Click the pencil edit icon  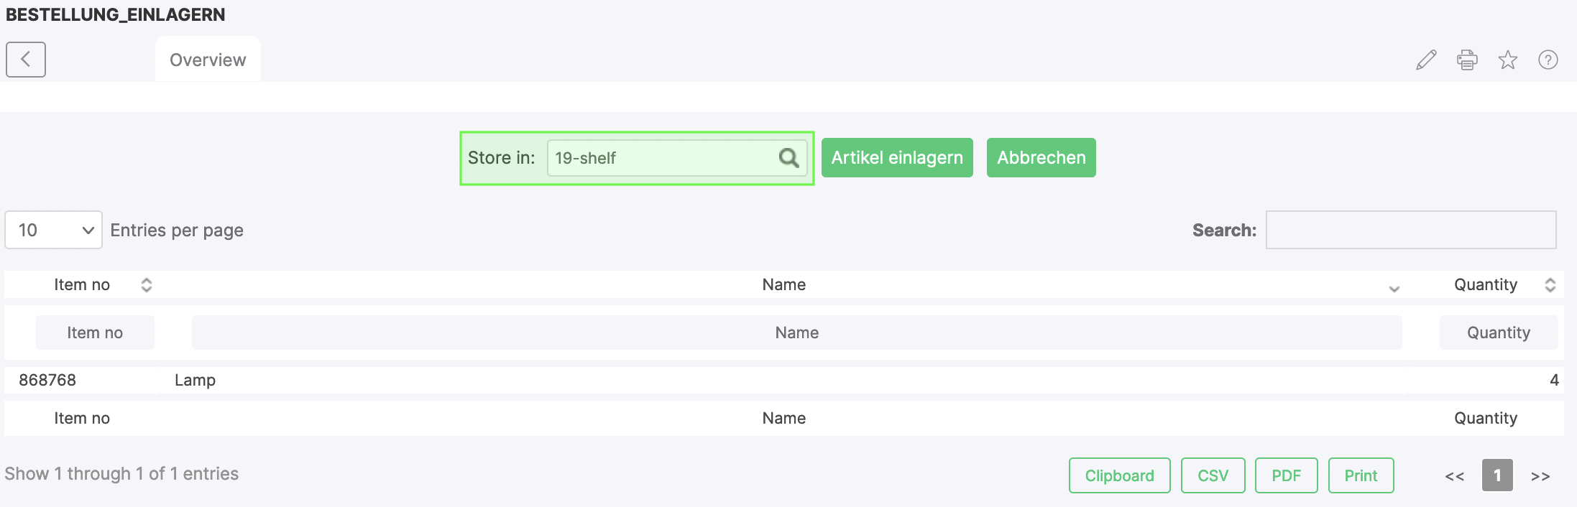pos(1426,60)
